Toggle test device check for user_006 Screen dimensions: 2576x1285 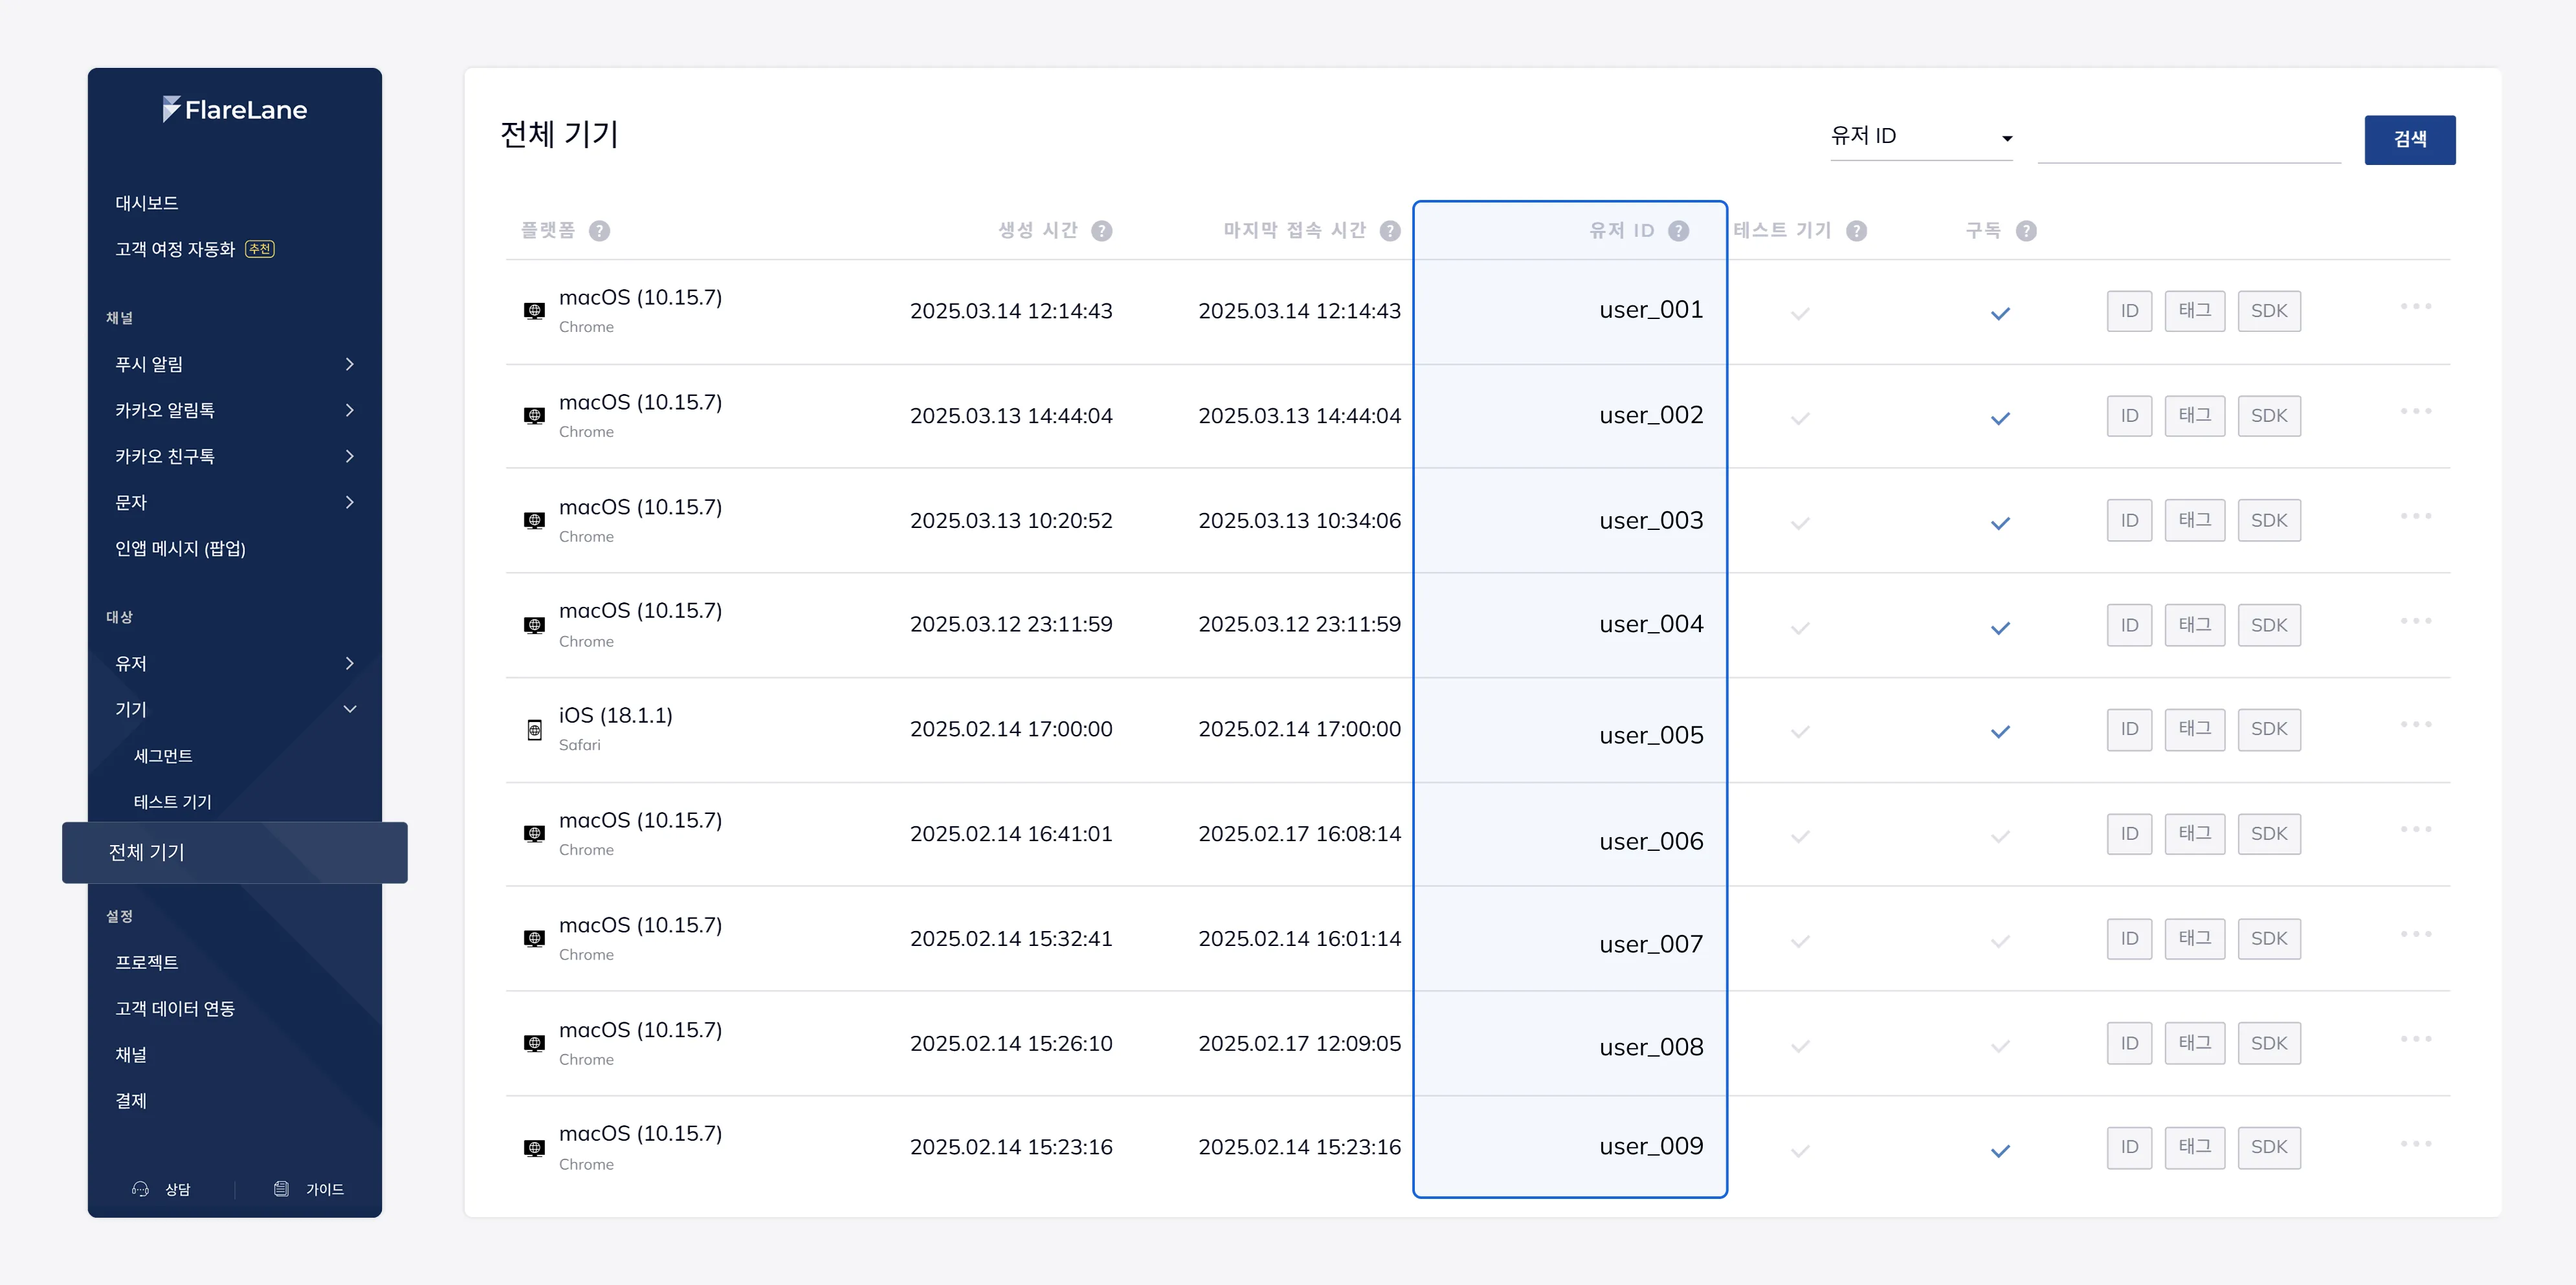(1800, 837)
